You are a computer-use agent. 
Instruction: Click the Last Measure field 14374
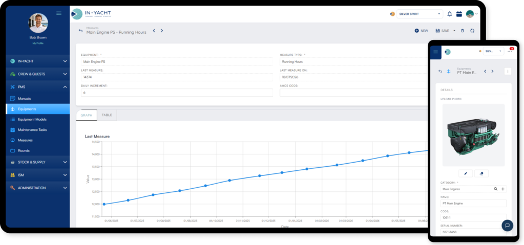(177, 77)
